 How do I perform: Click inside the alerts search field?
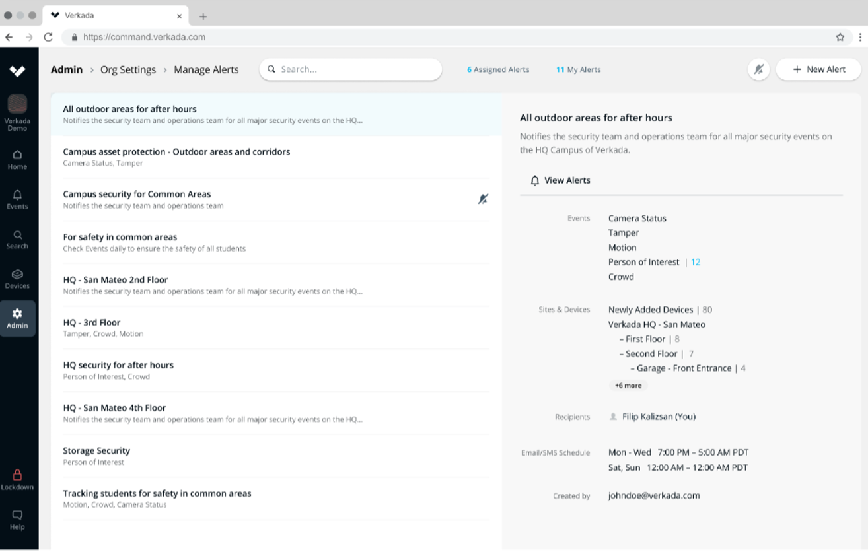[x=350, y=69]
